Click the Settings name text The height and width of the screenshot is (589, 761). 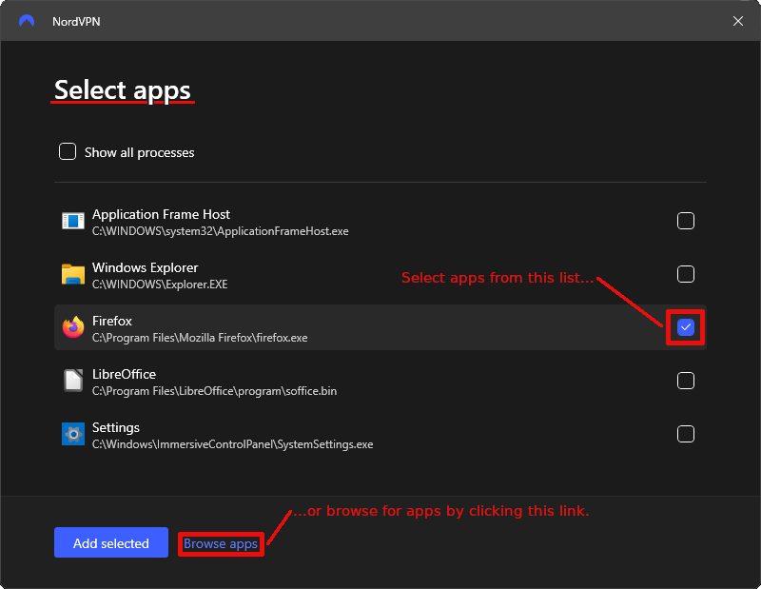click(115, 428)
